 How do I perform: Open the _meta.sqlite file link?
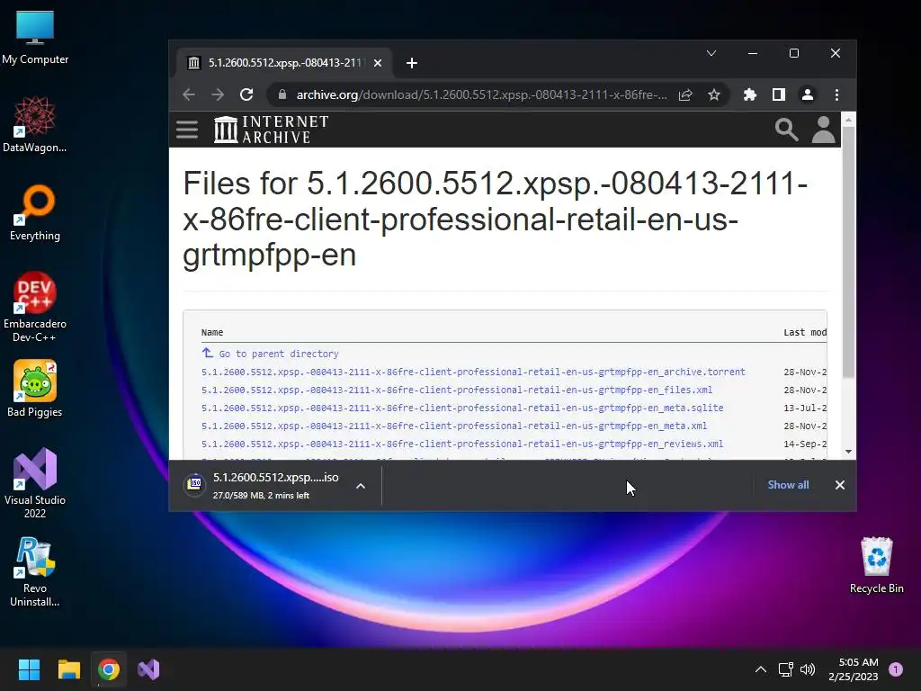pos(462,408)
